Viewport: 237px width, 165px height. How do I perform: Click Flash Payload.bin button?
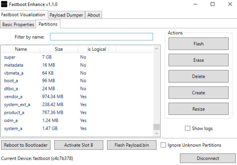(132, 145)
